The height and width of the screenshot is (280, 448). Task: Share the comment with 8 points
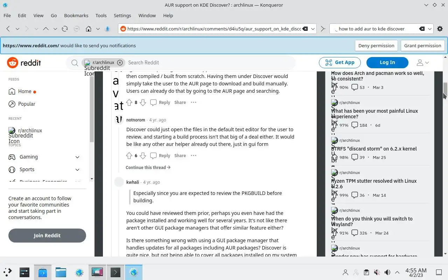180,102
